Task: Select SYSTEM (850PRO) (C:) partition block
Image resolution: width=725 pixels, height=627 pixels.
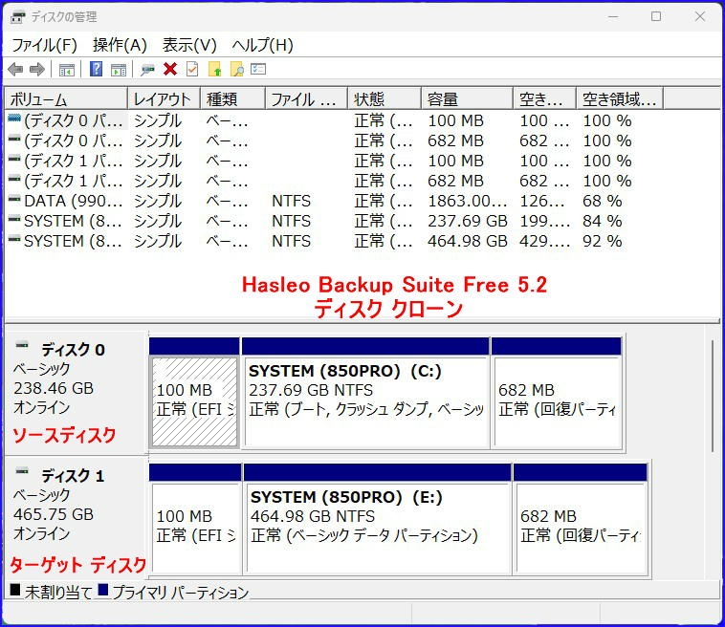Action: (365, 393)
